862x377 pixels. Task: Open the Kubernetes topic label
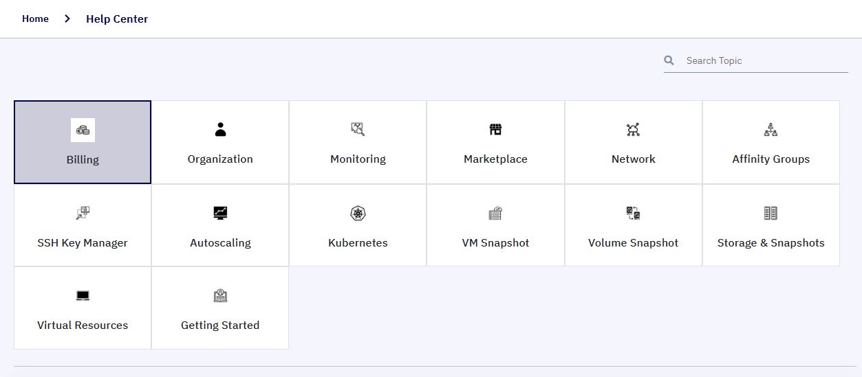[358, 243]
